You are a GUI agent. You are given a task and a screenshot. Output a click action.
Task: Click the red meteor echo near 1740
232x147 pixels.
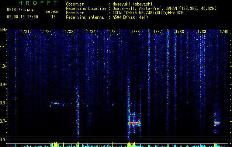coord(217,123)
